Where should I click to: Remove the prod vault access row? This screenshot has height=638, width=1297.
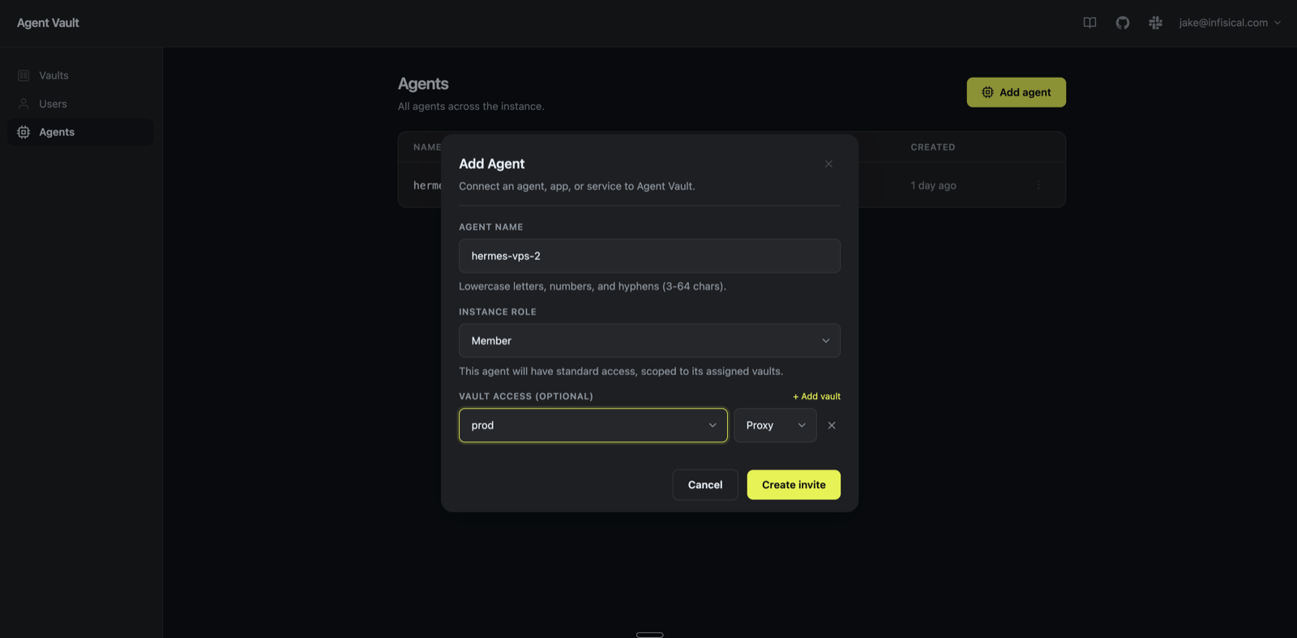coord(832,425)
